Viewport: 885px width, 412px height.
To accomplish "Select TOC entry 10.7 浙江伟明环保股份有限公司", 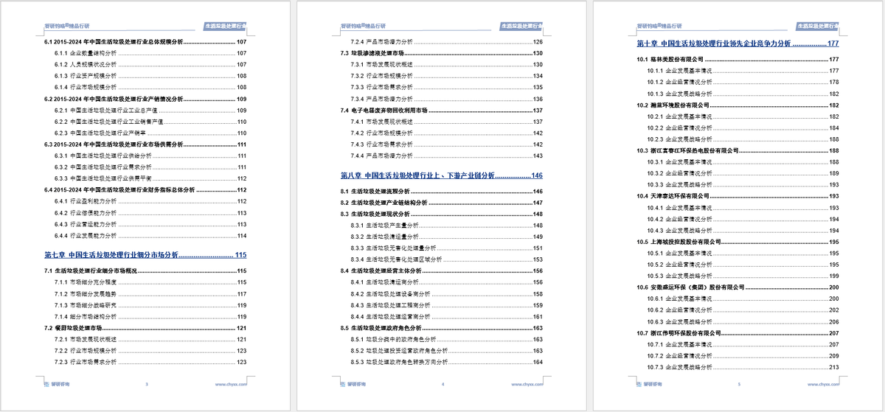I will click(738, 333).
